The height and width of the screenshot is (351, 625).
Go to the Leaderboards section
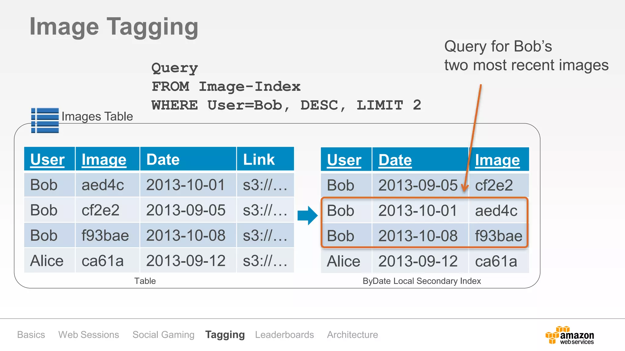click(284, 335)
